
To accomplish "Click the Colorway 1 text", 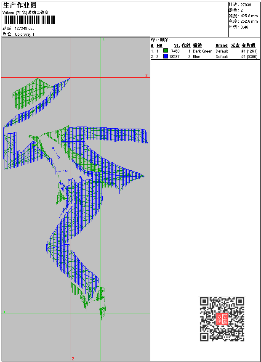I will (x=24, y=34).
